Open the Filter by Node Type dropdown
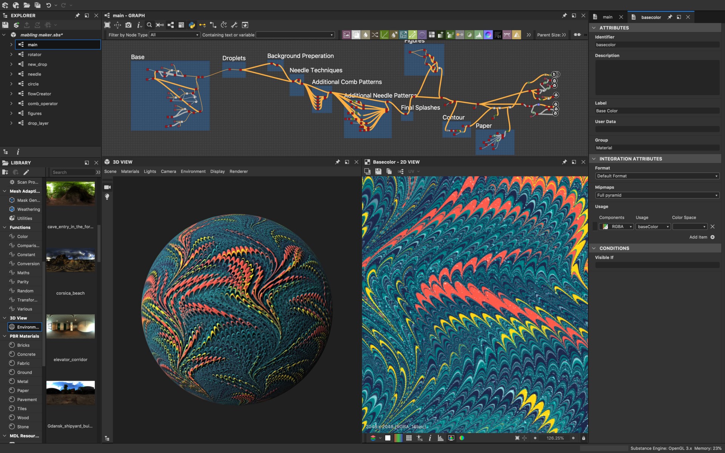 point(174,35)
